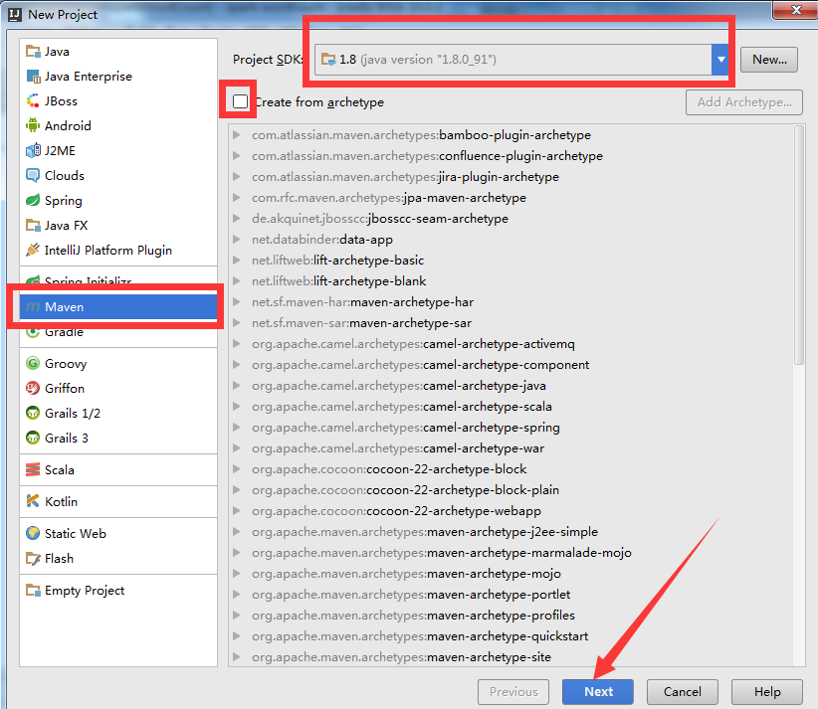Expand lift-archetype-basic node
The height and width of the screenshot is (709, 818).
pyautogui.click(x=237, y=261)
